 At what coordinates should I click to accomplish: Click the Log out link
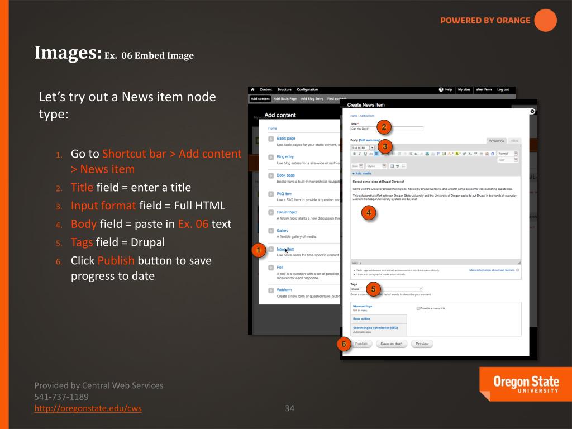pyautogui.click(x=503, y=89)
